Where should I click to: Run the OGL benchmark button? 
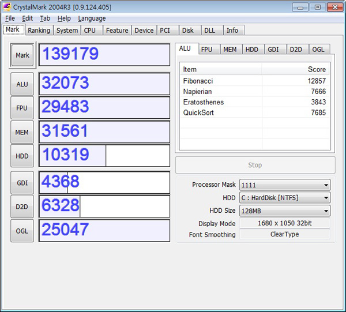(22, 231)
